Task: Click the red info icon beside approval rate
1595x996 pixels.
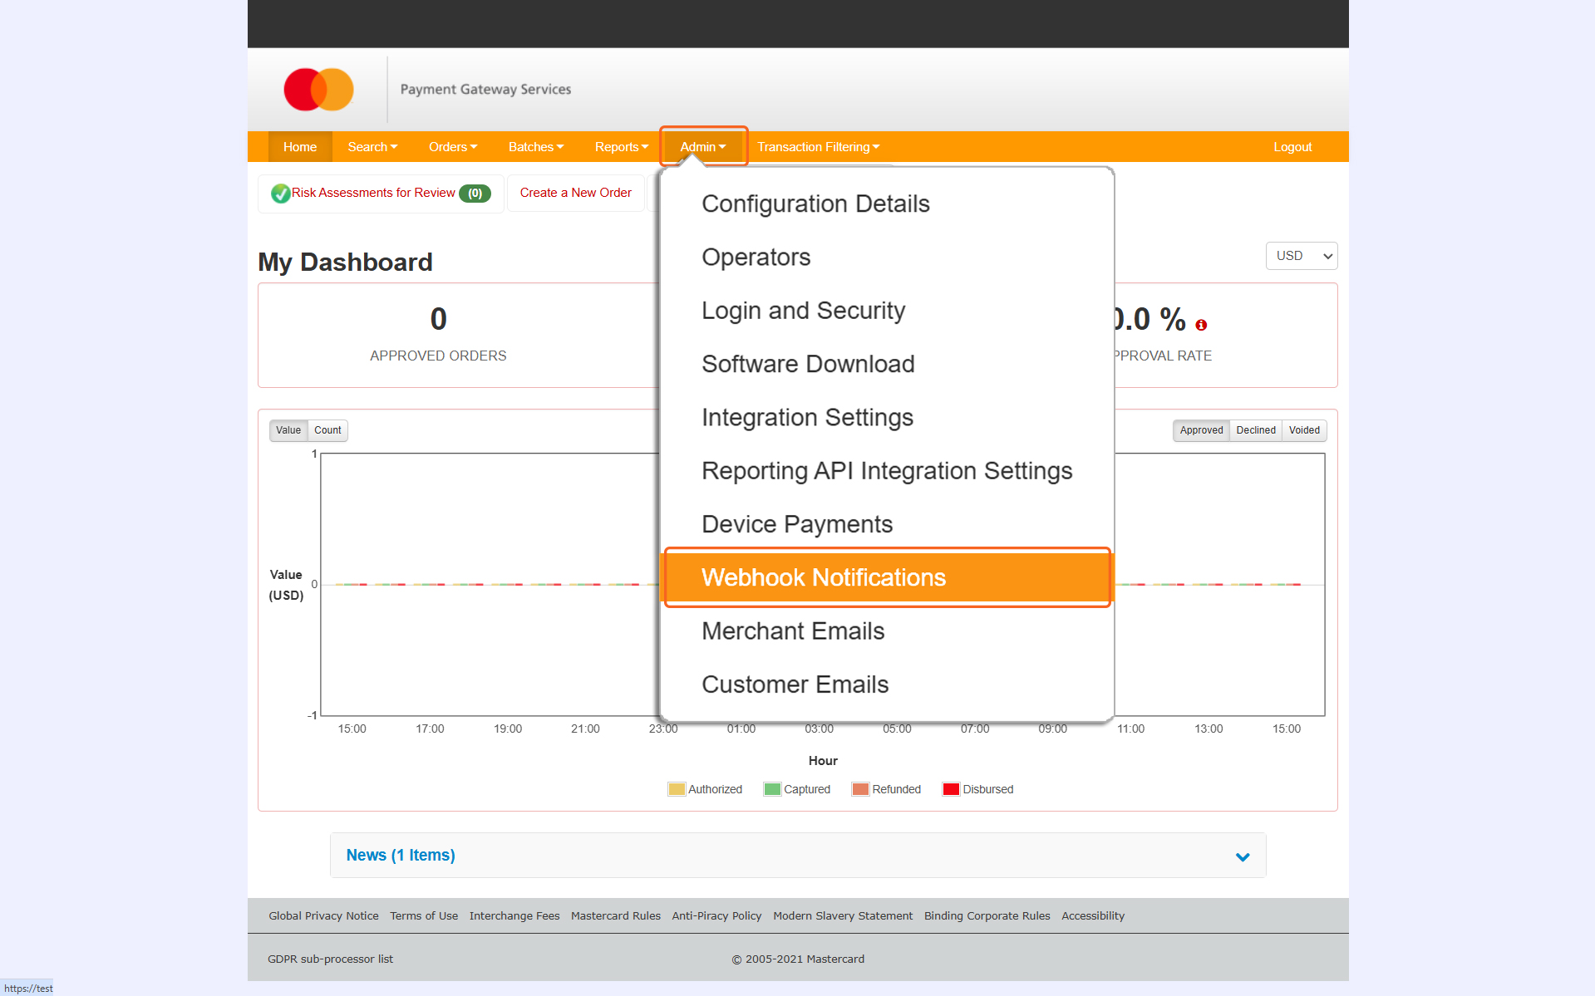Action: click(x=1201, y=325)
